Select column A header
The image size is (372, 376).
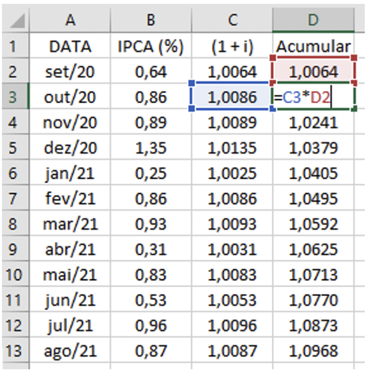click(x=70, y=20)
